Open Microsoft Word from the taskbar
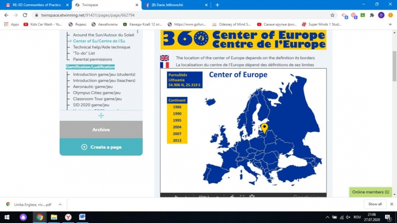The height and width of the screenshot is (223, 397). [82, 217]
